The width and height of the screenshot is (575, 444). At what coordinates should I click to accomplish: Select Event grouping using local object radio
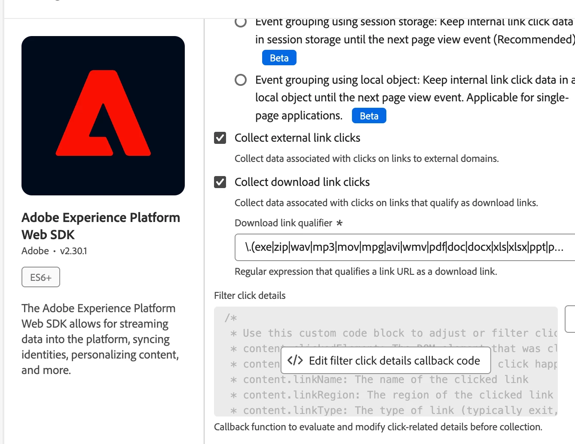(241, 80)
